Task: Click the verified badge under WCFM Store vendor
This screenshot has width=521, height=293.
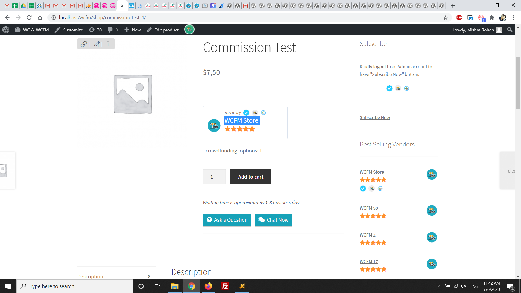Action: click(363, 189)
